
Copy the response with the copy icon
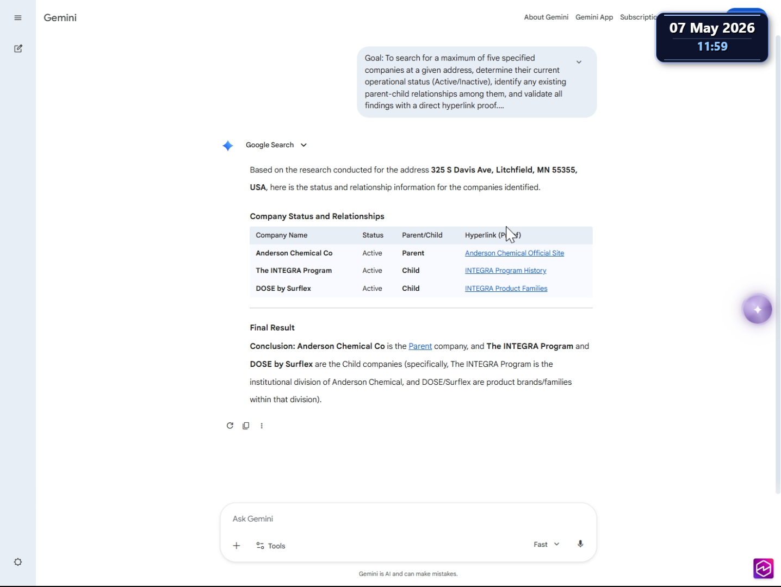point(246,426)
